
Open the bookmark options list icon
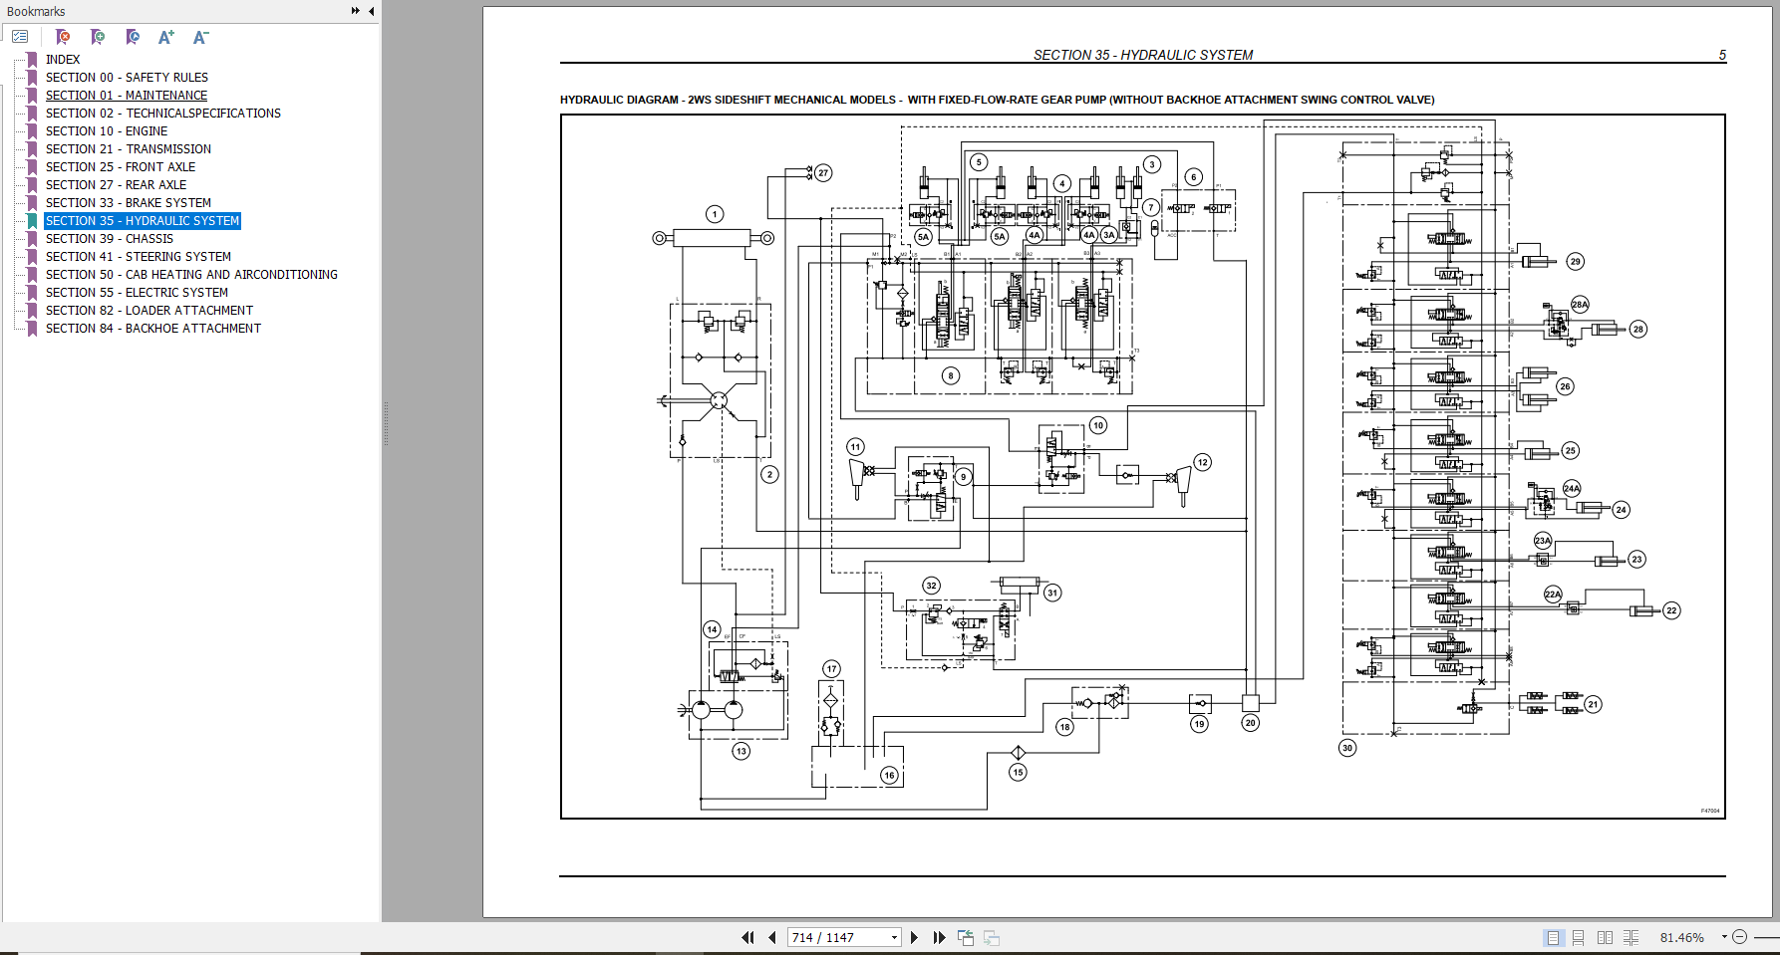tap(20, 37)
